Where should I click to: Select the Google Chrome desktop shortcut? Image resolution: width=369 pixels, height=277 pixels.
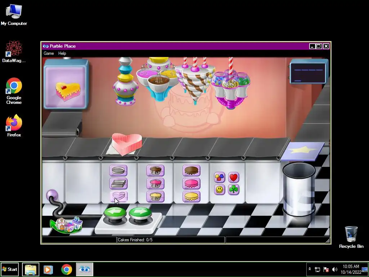[x=14, y=91]
